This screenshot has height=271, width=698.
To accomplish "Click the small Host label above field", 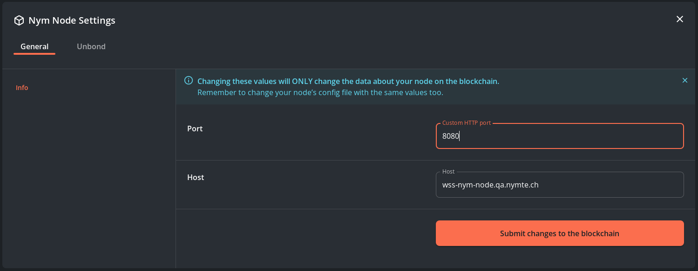I will pos(448,172).
